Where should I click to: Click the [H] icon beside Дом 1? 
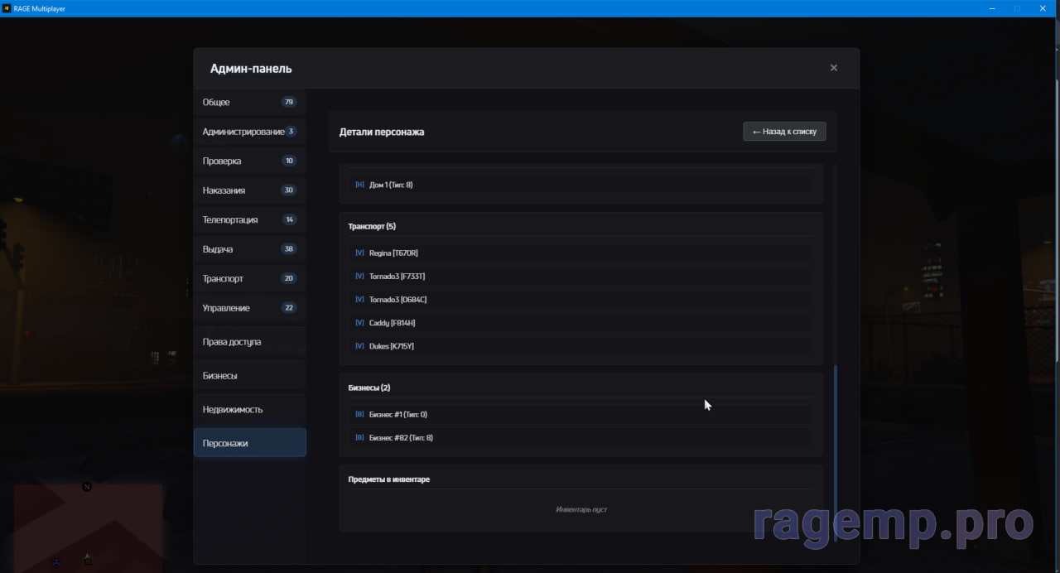point(359,185)
